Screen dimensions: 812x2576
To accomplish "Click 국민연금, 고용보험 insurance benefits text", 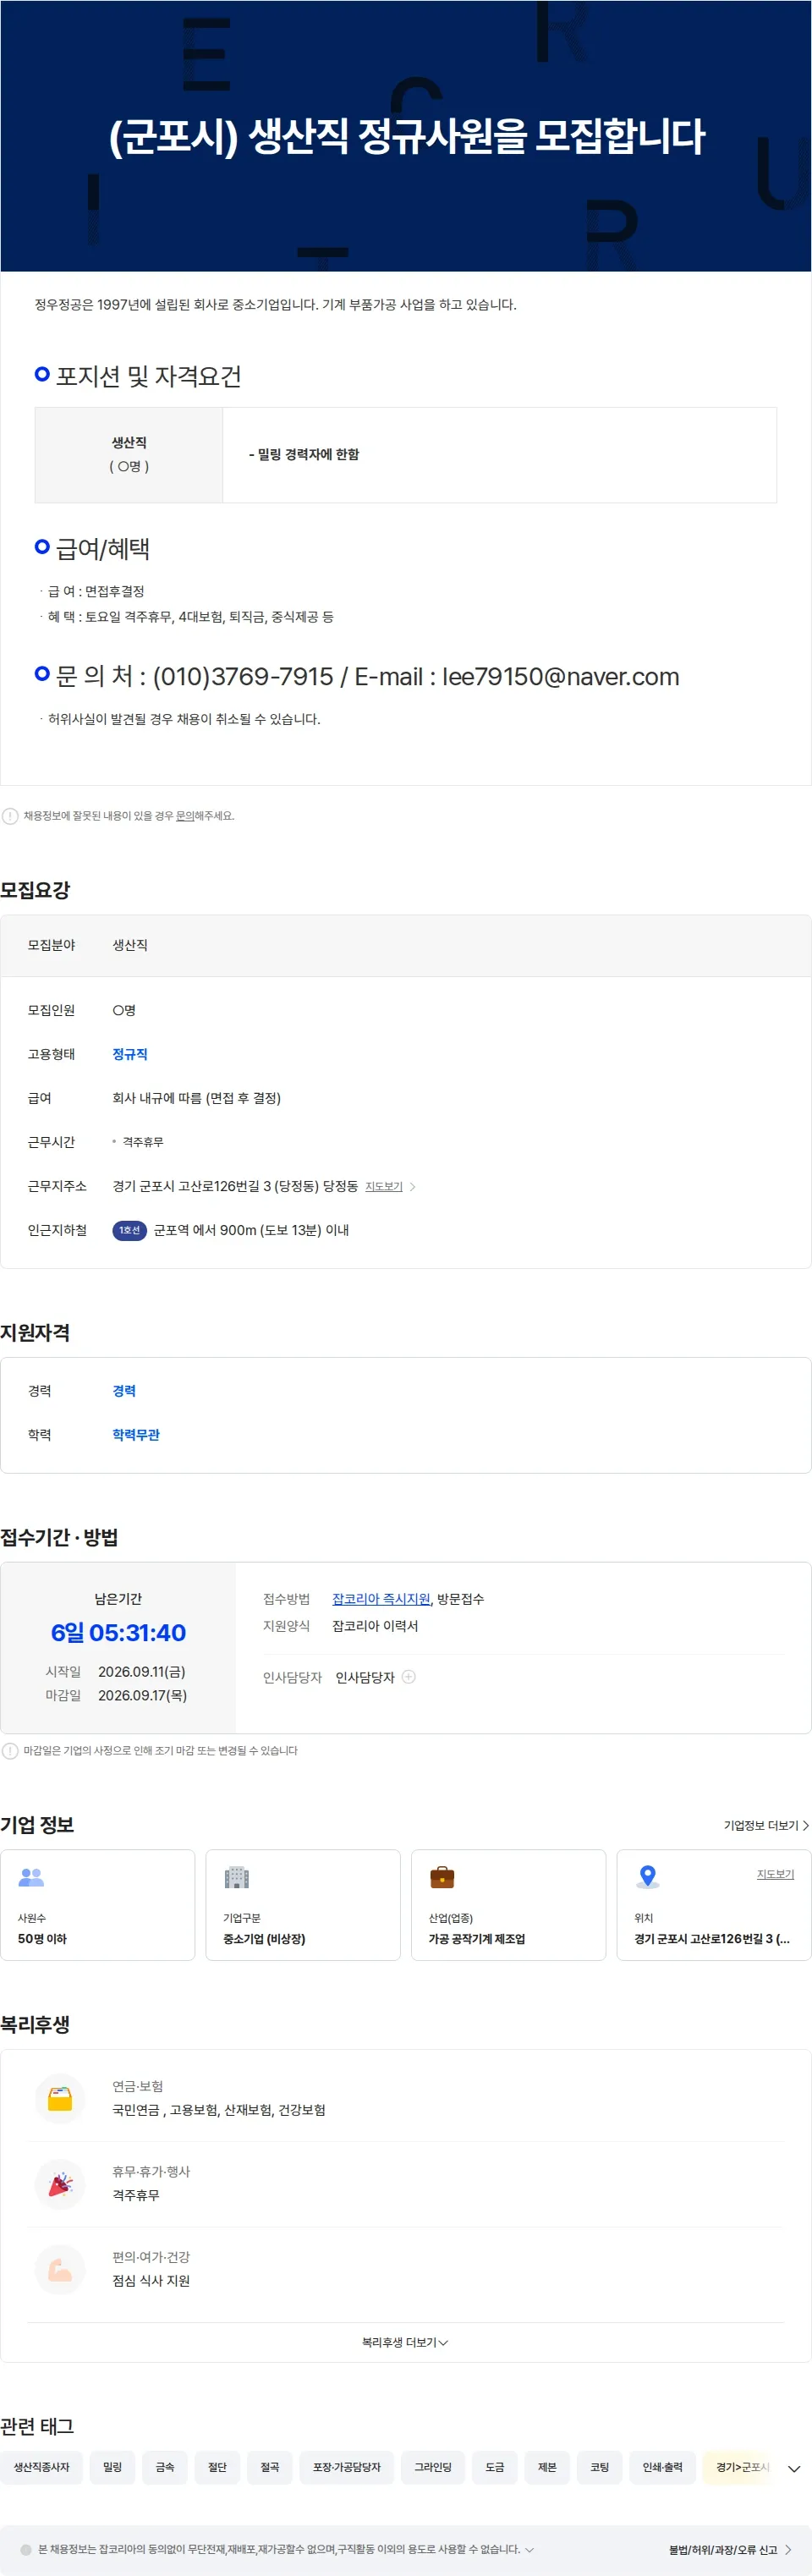I will 219,2110.
